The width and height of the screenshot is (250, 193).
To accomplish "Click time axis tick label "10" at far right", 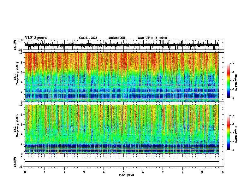I will [222, 172].
